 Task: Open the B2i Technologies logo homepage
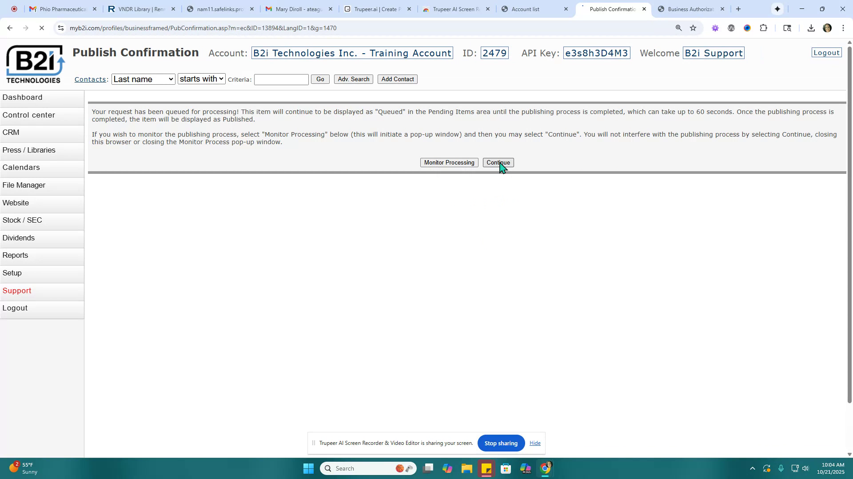click(34, 63)
